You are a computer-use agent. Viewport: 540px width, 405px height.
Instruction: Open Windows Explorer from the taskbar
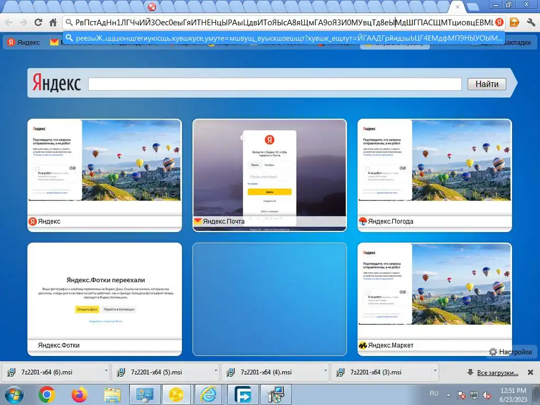click(112, 394)
